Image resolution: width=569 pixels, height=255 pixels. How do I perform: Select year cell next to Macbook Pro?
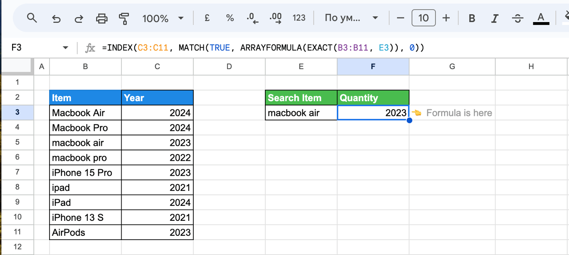[157, 128]
